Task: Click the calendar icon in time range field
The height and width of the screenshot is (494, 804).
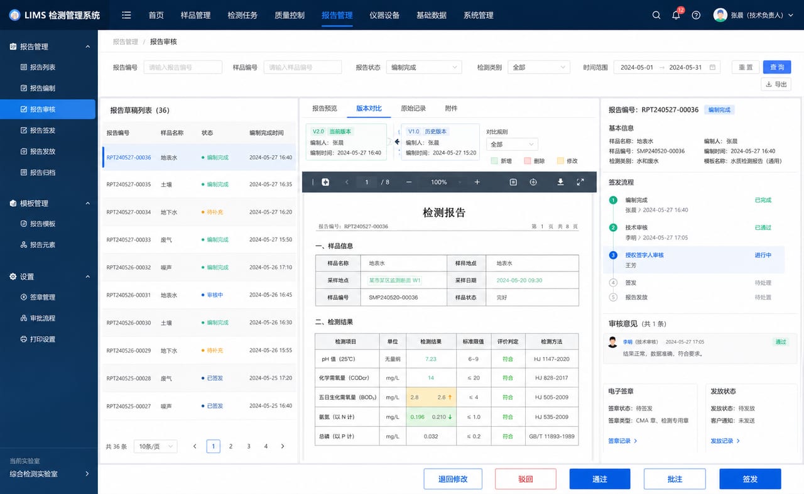Action: click(x=712, y=67)
